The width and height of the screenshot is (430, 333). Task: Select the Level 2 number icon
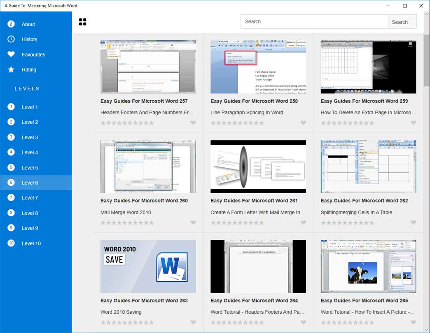coord(11,122)
